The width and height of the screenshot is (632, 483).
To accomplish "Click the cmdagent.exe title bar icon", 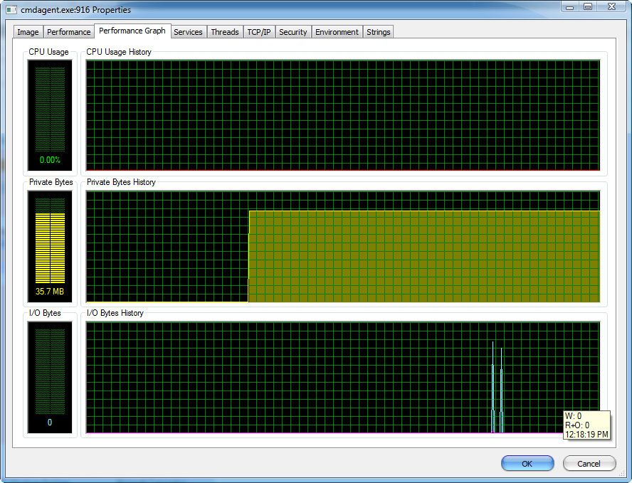I will pyautogui.click(x=11, y=9).
